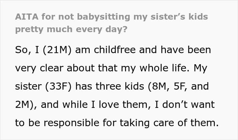This screenshot has height=140, width=238.
Task: Click the '(33F)' age tag
Action: point(58,86)
